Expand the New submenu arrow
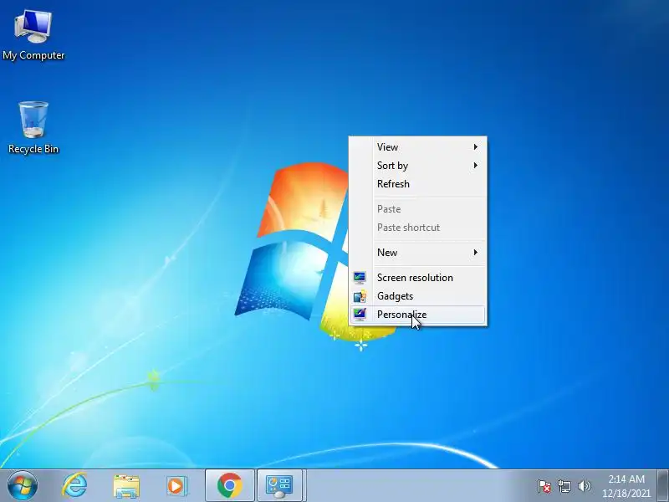Screen dimensions: 669x502 pyautogui.click(x=476, y=253)
